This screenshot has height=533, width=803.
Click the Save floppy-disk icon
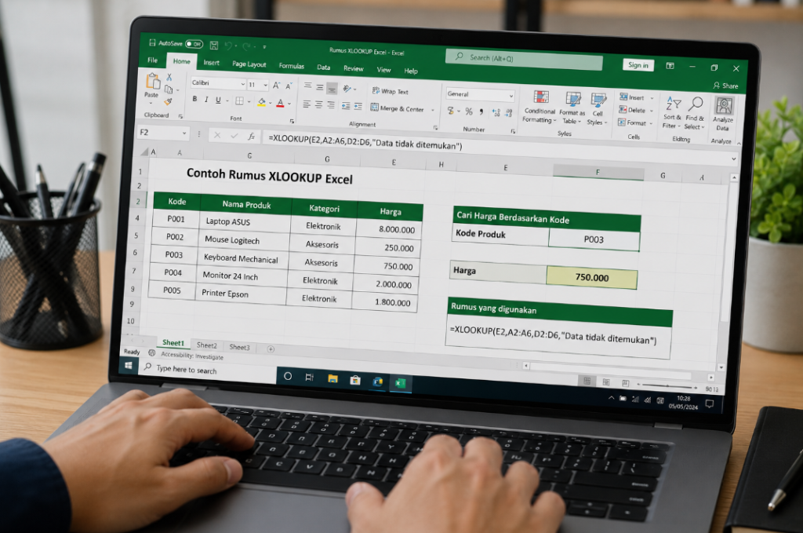point(214,46)
